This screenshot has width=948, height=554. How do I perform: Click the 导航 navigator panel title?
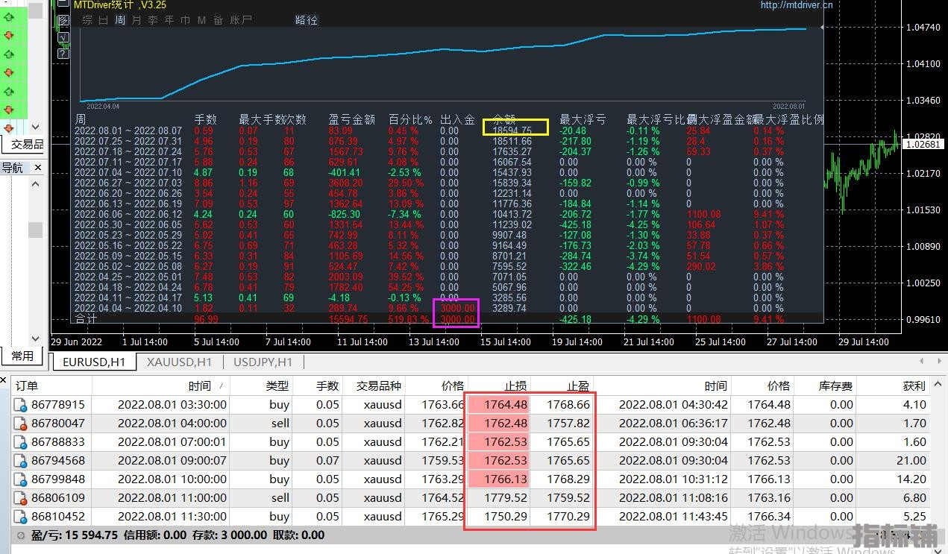[x=12, y=168]
